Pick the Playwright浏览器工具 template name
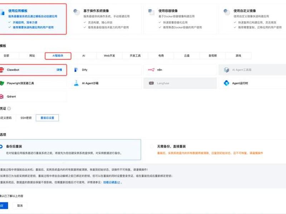 coord(20,83)
